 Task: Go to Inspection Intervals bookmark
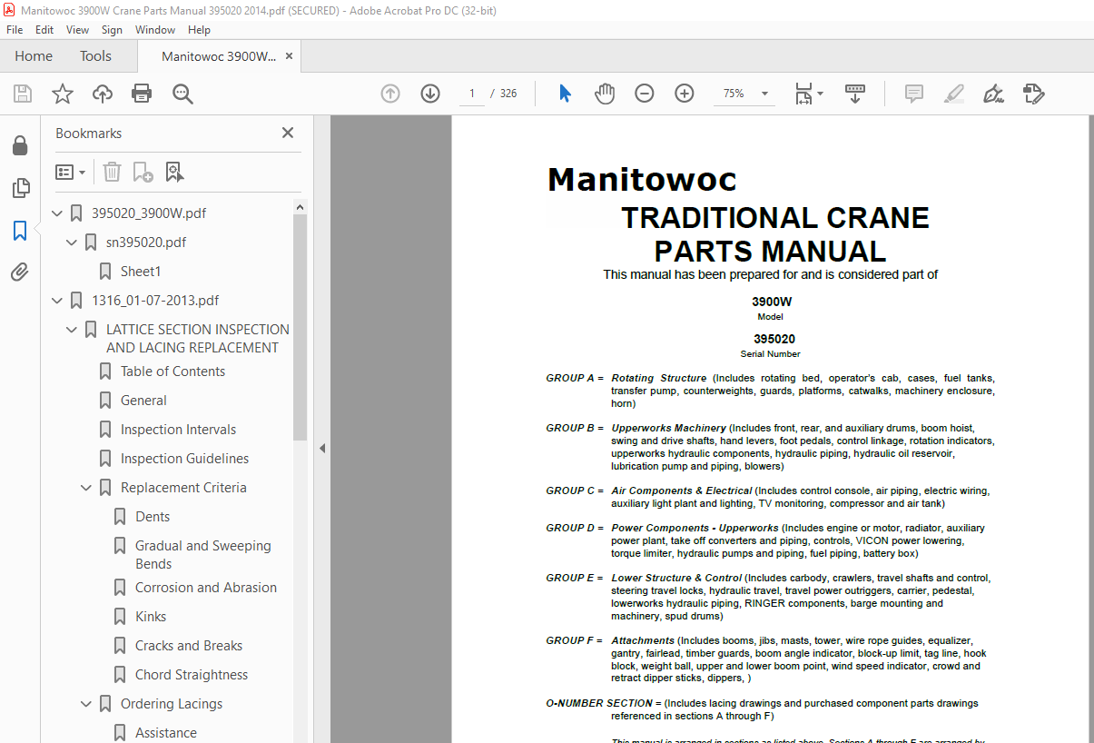(x=178, y=430)
